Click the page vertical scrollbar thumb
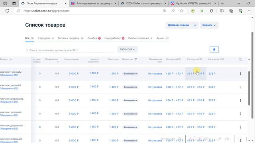 coord(252,75)
